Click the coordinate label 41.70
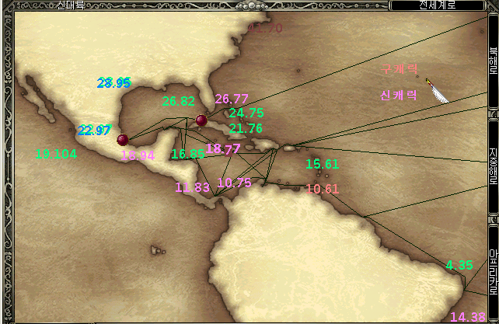 point(265,28)
